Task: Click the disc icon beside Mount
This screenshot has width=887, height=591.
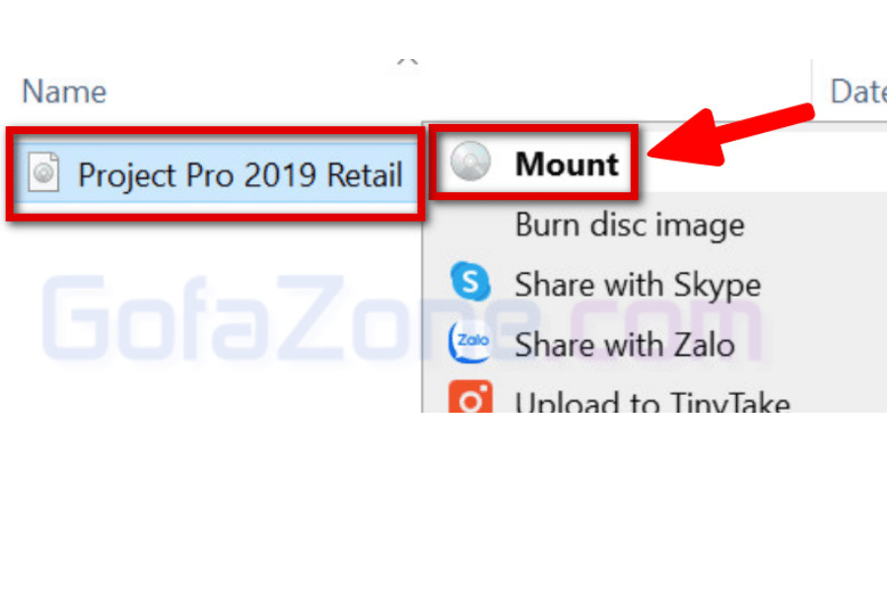Action: [470, 162]
